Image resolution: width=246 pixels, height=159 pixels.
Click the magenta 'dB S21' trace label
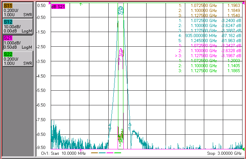[58, 7]
